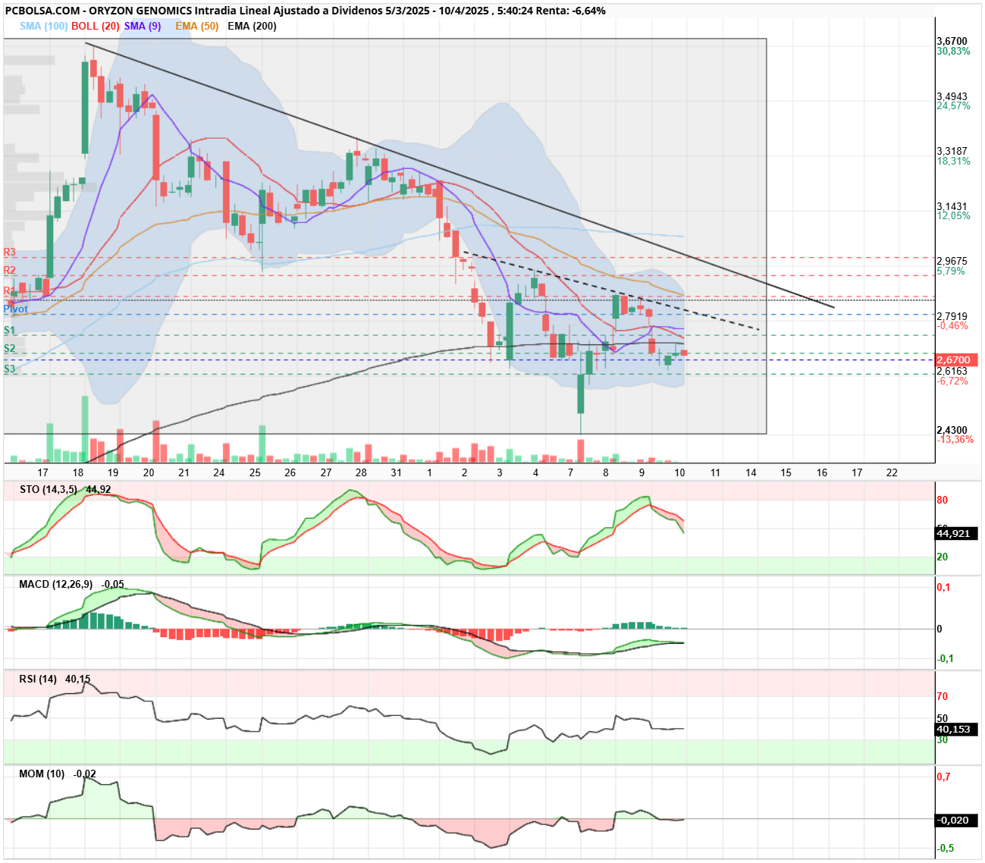Select the 12,05% percentage label
This screenshot has width=985, height=863.
pyautogui.click(x=953, y=216)
